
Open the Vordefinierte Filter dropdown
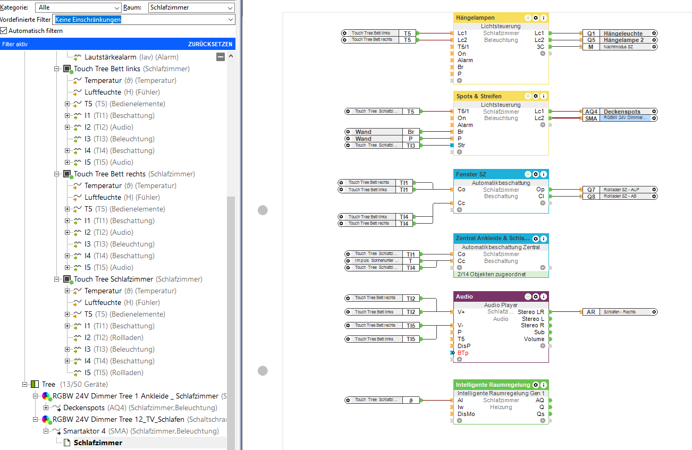[144, 20]
